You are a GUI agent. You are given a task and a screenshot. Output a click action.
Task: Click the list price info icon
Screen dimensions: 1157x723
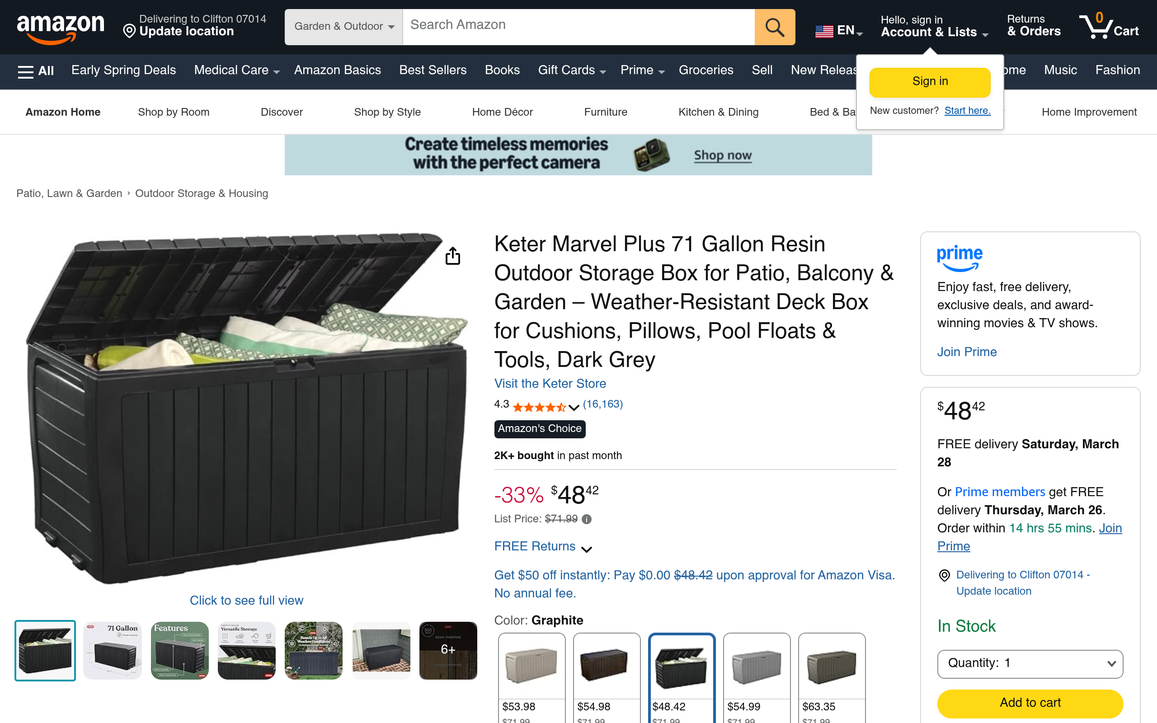point(587,519)
